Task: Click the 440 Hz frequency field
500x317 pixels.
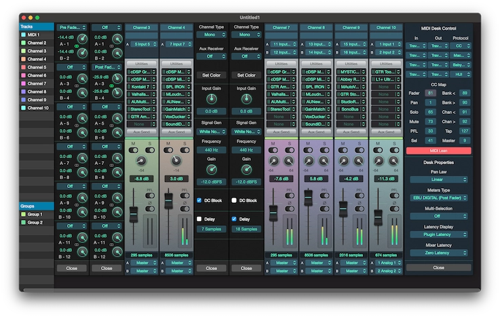Action: pos(211,149)
